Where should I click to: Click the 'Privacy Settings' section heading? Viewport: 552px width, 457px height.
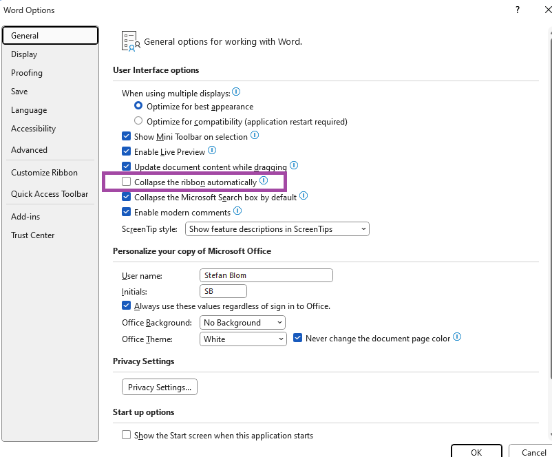point(143,361)
